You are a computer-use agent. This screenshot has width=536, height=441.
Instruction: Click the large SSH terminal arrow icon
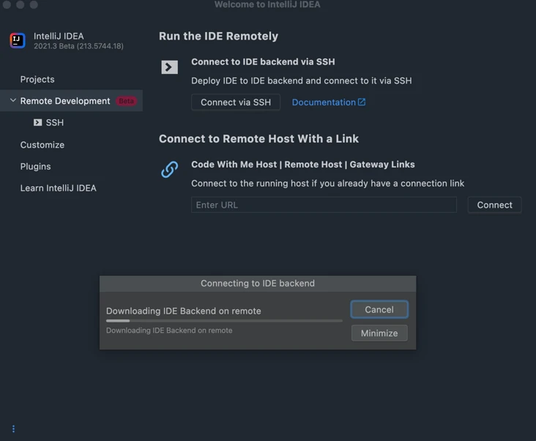pos(170,67)
